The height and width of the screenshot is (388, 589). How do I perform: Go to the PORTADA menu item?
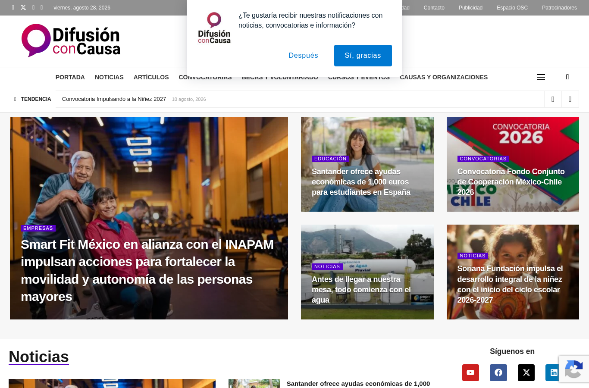pyautogui.click(x=70, y=77)
